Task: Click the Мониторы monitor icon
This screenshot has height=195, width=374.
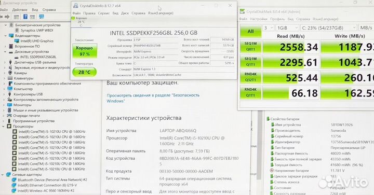Action: 9,105
